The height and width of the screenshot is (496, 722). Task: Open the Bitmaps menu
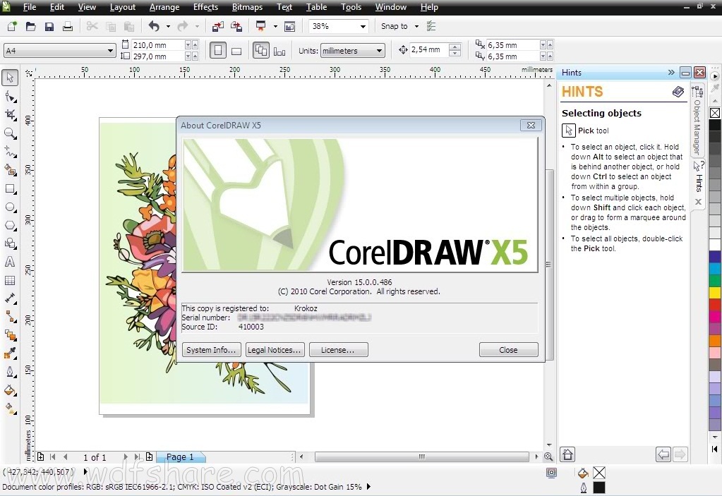(247, 7)
